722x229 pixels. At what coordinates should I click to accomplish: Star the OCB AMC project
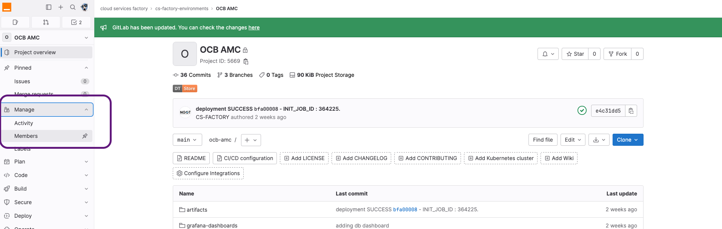click(575, 54)
